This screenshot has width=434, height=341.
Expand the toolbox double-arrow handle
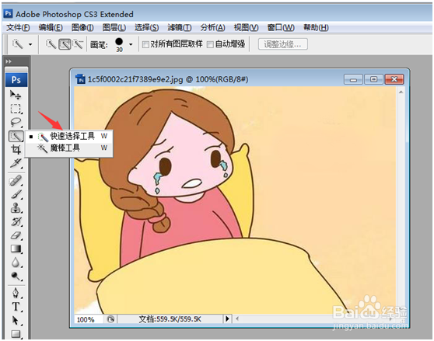click(9, 61)
